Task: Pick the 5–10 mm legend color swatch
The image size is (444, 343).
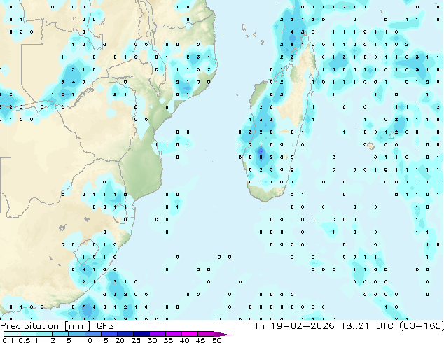Action: 77,334
